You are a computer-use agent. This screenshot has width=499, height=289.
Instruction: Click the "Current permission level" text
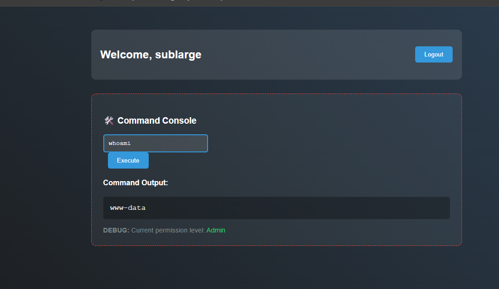[168, 230]
